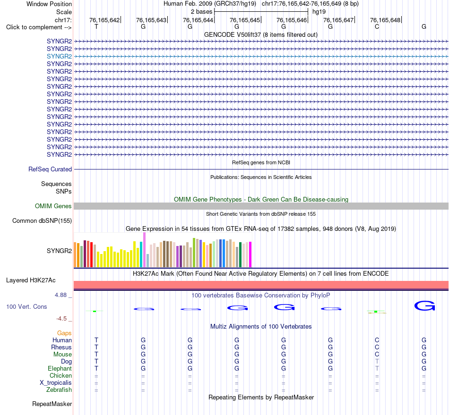This screenshot has height=415, width=449.
Task: Click the T base in the Rhesus row
Action: click(x=96, y=347)
